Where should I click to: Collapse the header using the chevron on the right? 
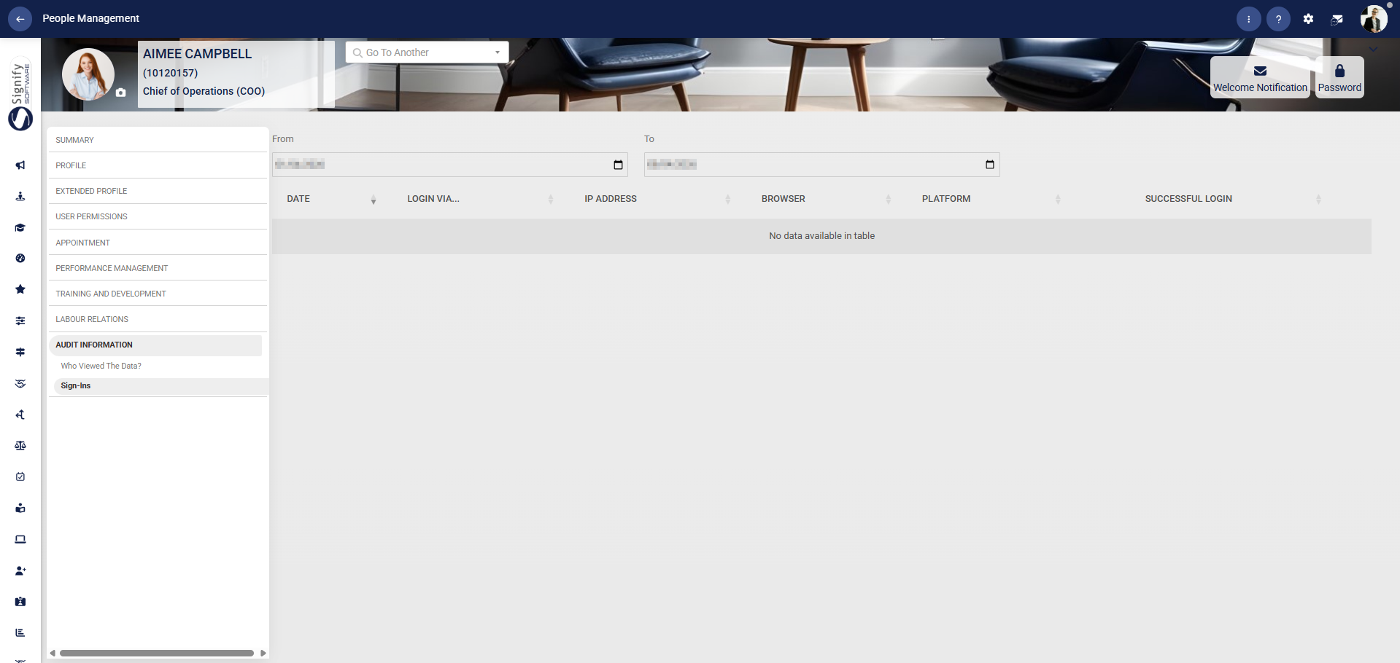coord(1372,50)
